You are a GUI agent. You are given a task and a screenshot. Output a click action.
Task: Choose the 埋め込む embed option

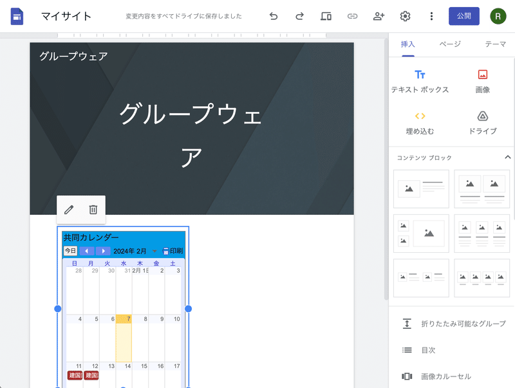(420, 124)
